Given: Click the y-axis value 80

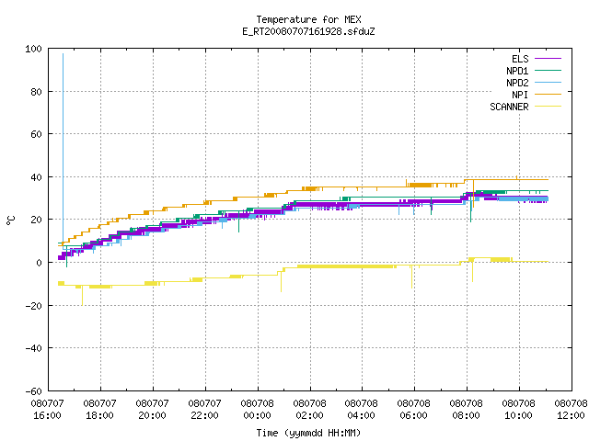Looking at the screenshot, I should tap(36, 92).
